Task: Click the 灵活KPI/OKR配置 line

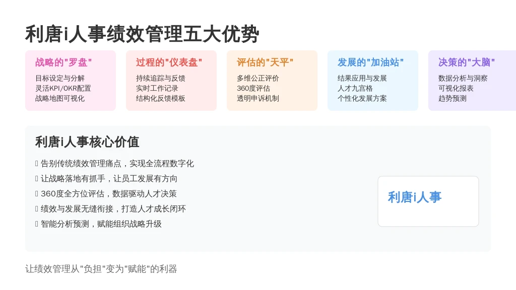Action: coord(63,88)
